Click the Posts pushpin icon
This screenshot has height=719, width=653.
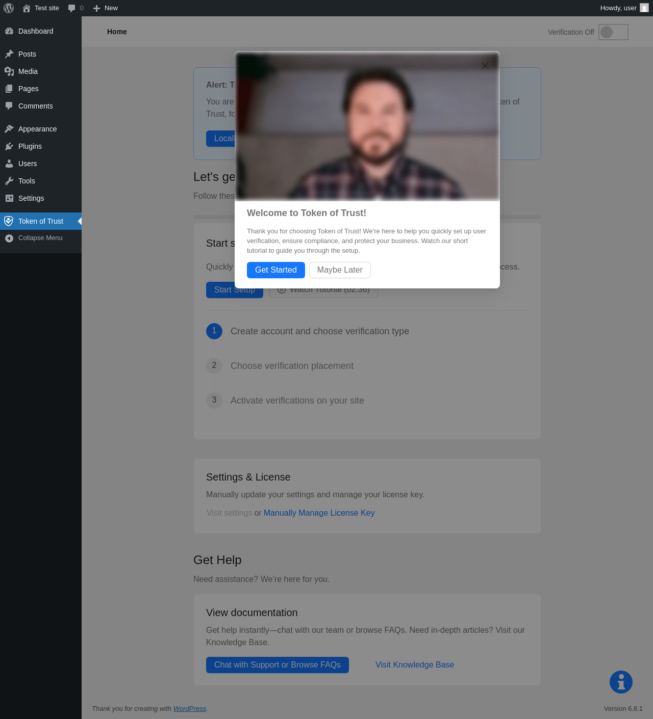coord(9,54)
